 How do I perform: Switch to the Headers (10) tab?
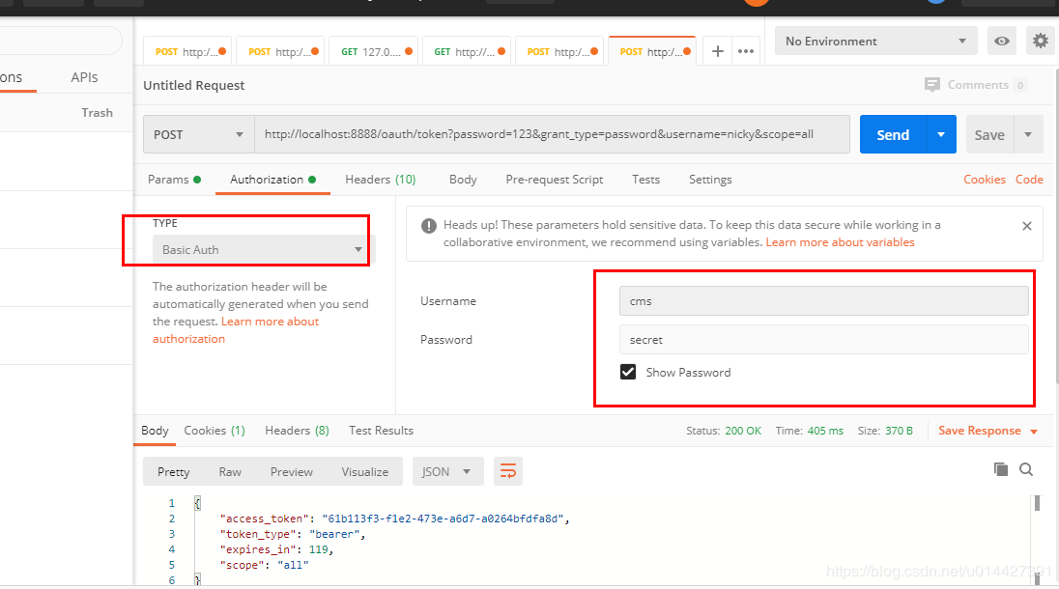tap(381, 180)
